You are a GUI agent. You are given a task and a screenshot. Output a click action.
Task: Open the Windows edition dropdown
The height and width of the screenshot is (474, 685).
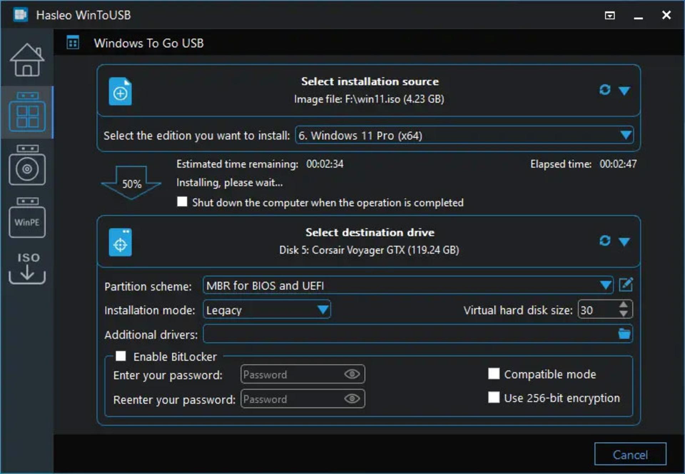pyautogui.click(x=464, y=135)
